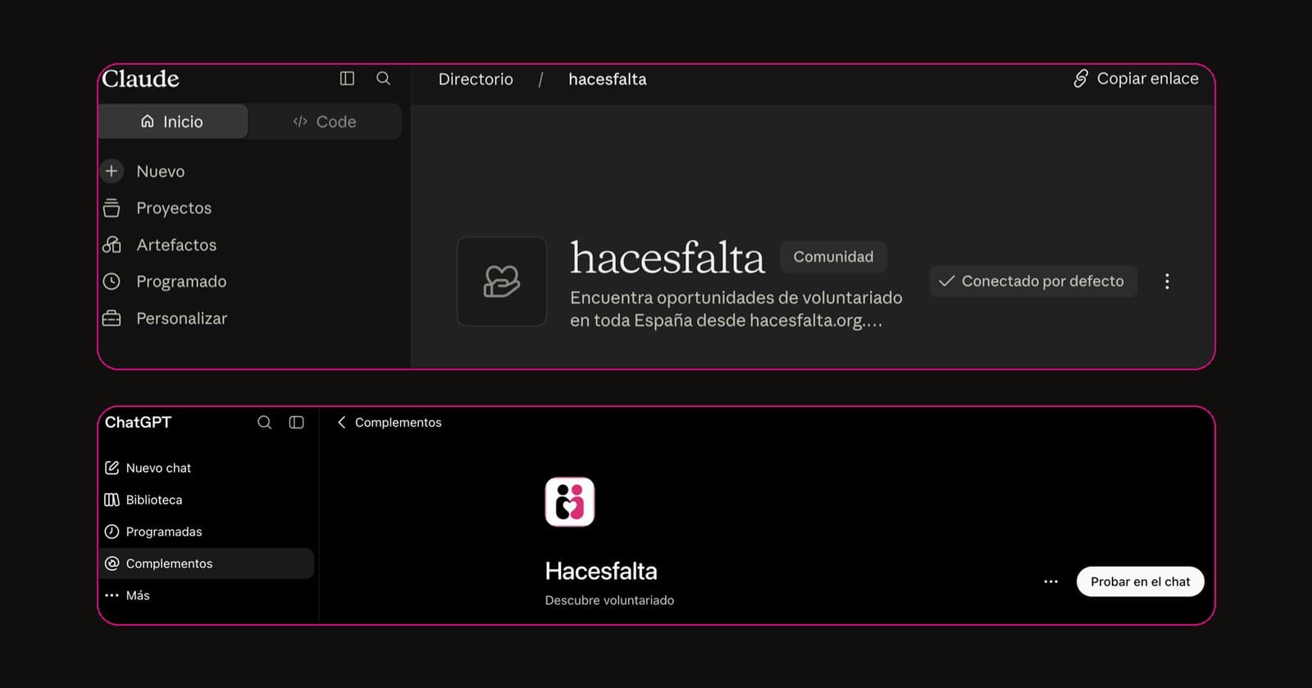Image resolution: width=1312 pixels, height=688 pixels.
Task: Click the Hacesfalta pink app icon
Action: pos(570,502)
